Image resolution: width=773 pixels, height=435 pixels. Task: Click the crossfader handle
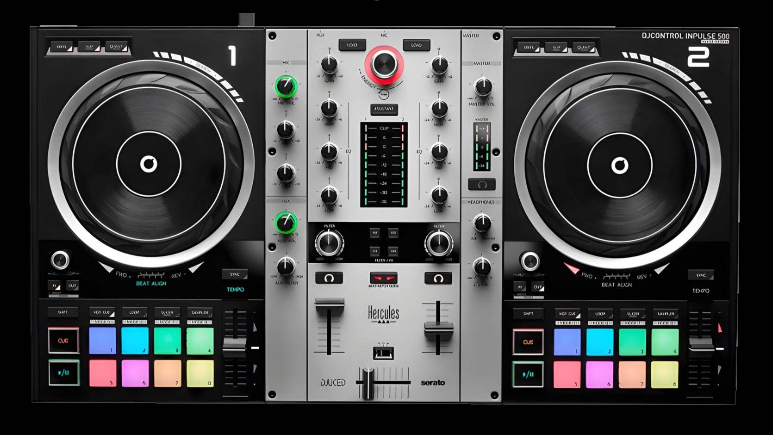click(368, 382)
